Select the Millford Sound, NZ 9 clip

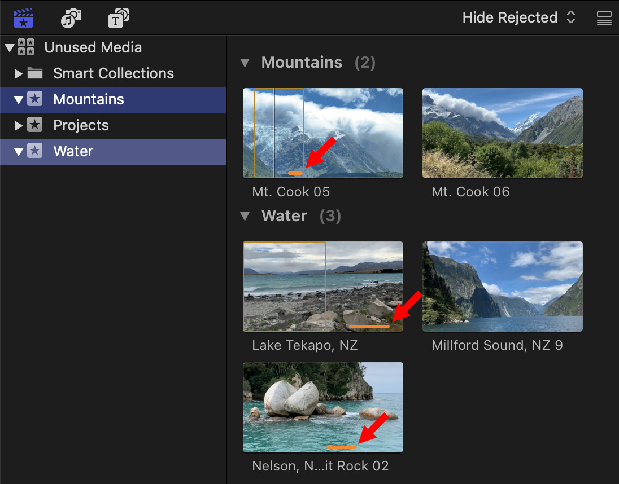[x=502, y=287]
